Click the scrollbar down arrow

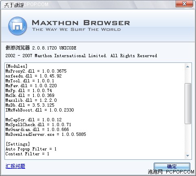tap(187, 156)
